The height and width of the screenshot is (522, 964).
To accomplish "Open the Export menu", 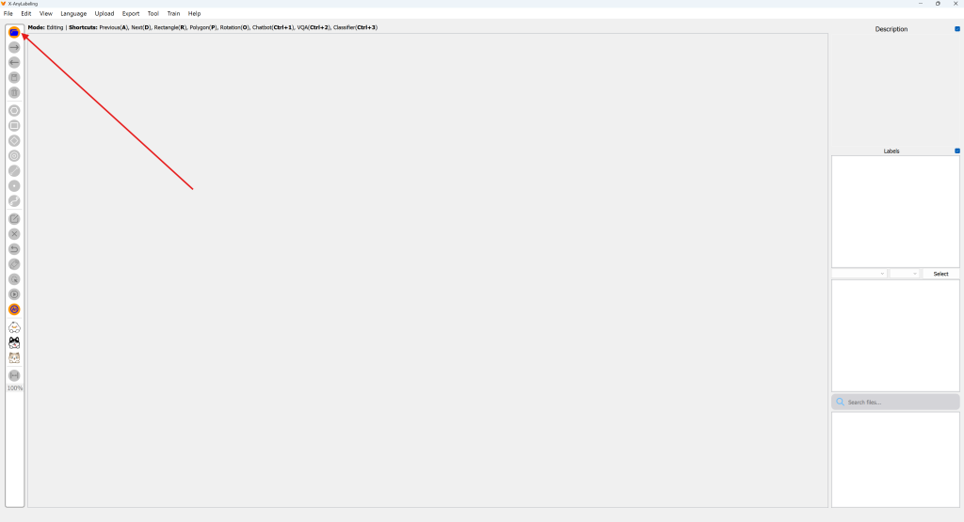I will coord(131,14).
